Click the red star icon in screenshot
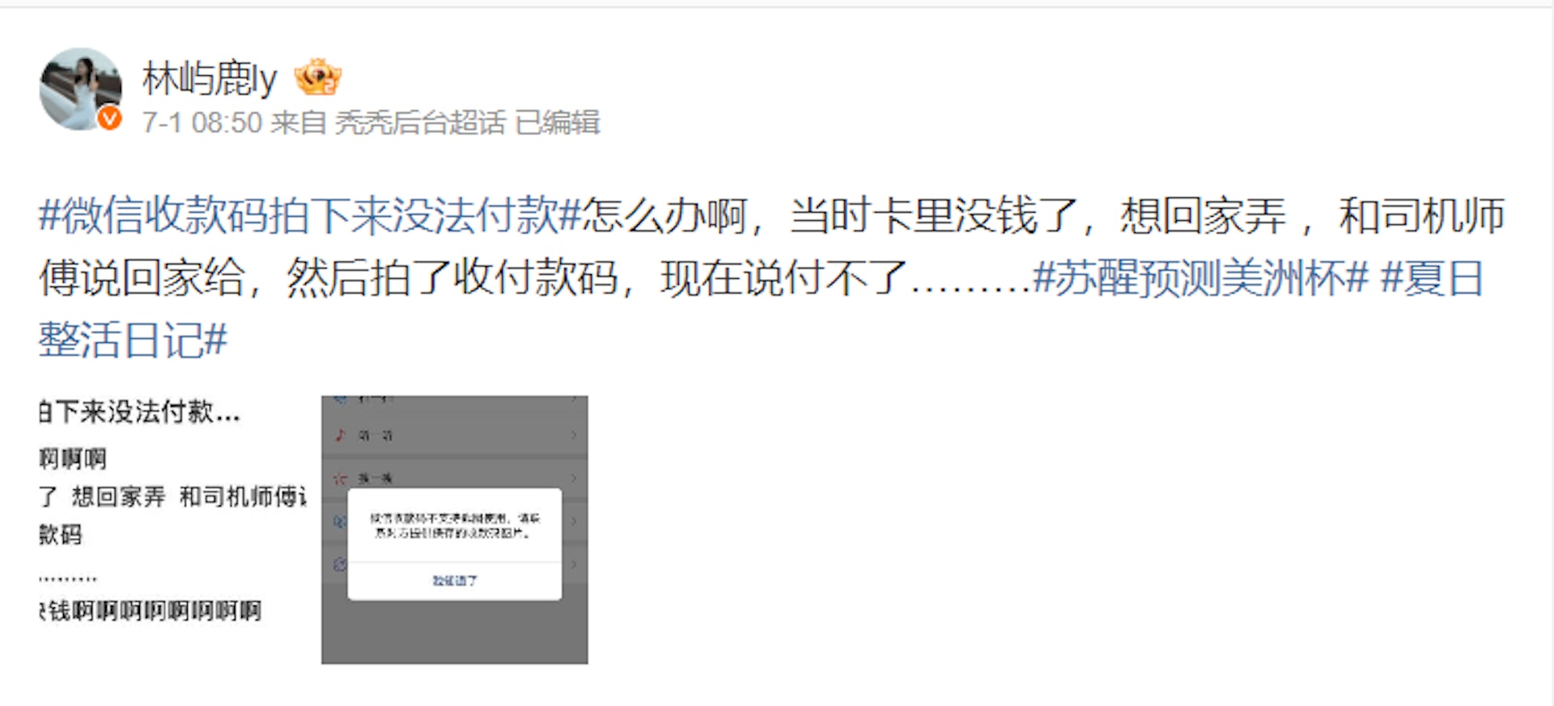The width and height of the screenshot is (1554, 706). [x=341, y=478]
